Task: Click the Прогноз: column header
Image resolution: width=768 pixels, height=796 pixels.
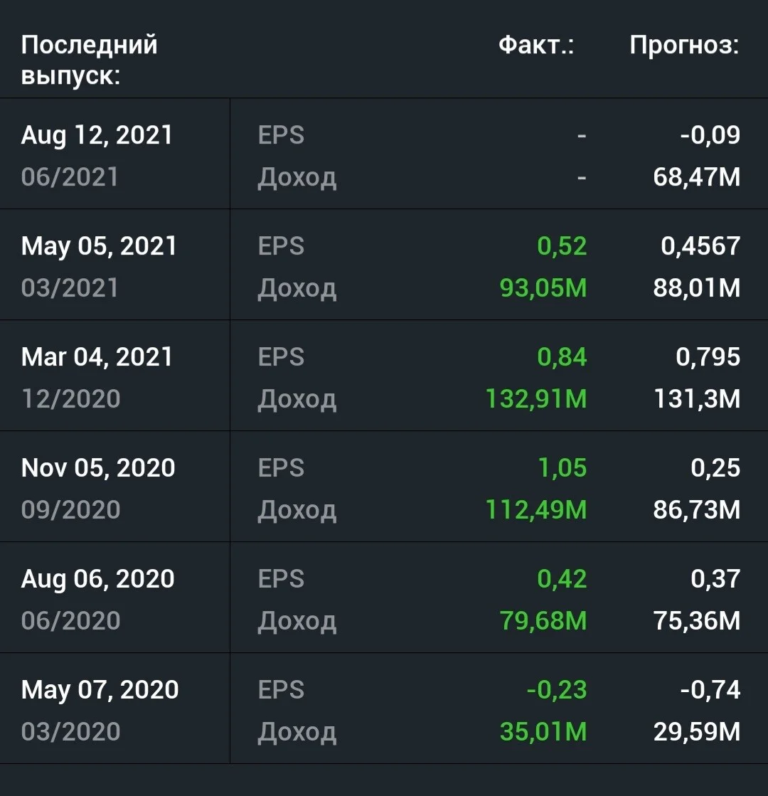Action: 684,46
